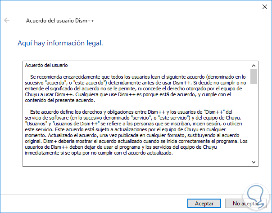Accept the Dism++ user agreement
272x213 pixels.
click(x=204, y=203)
